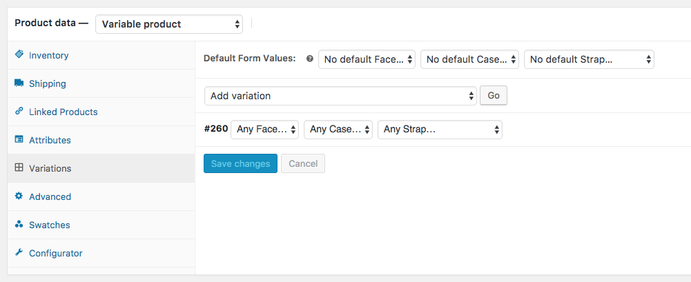Open the No default Face dropdown
This screenshot has height=282, width=691.
click(367, 59)
